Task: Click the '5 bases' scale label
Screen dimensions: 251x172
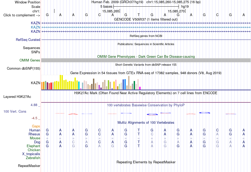Action: 106,7
